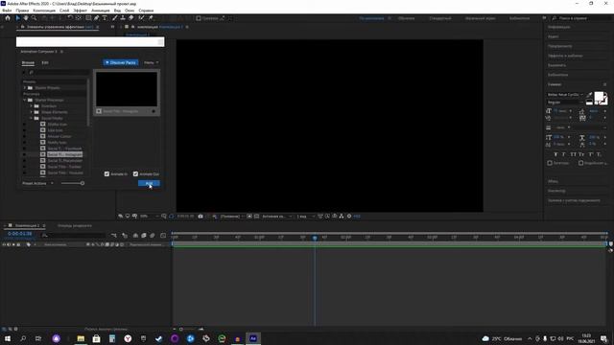The image size is (614, 345).
Task: Toggle the Ligatures checkbox in Character panel
Action: coord(550,163)
